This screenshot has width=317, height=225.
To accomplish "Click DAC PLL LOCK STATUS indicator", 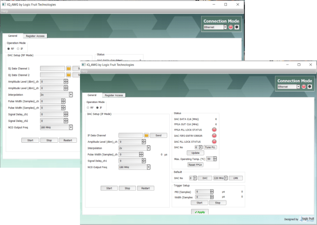I will click(214, 141).
